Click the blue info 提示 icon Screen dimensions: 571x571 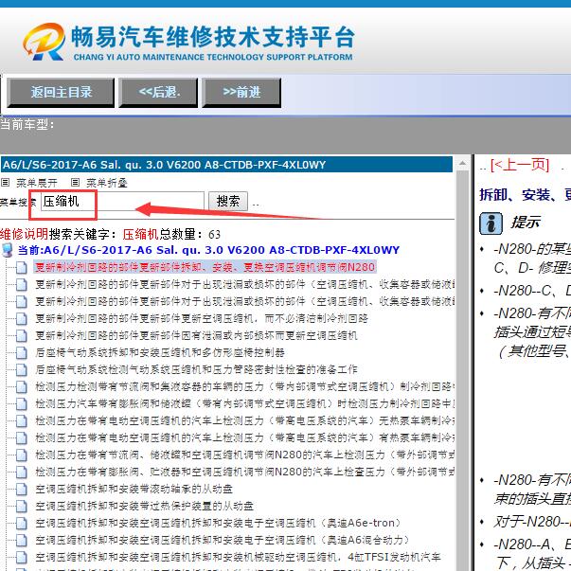[x=491, y=223]
